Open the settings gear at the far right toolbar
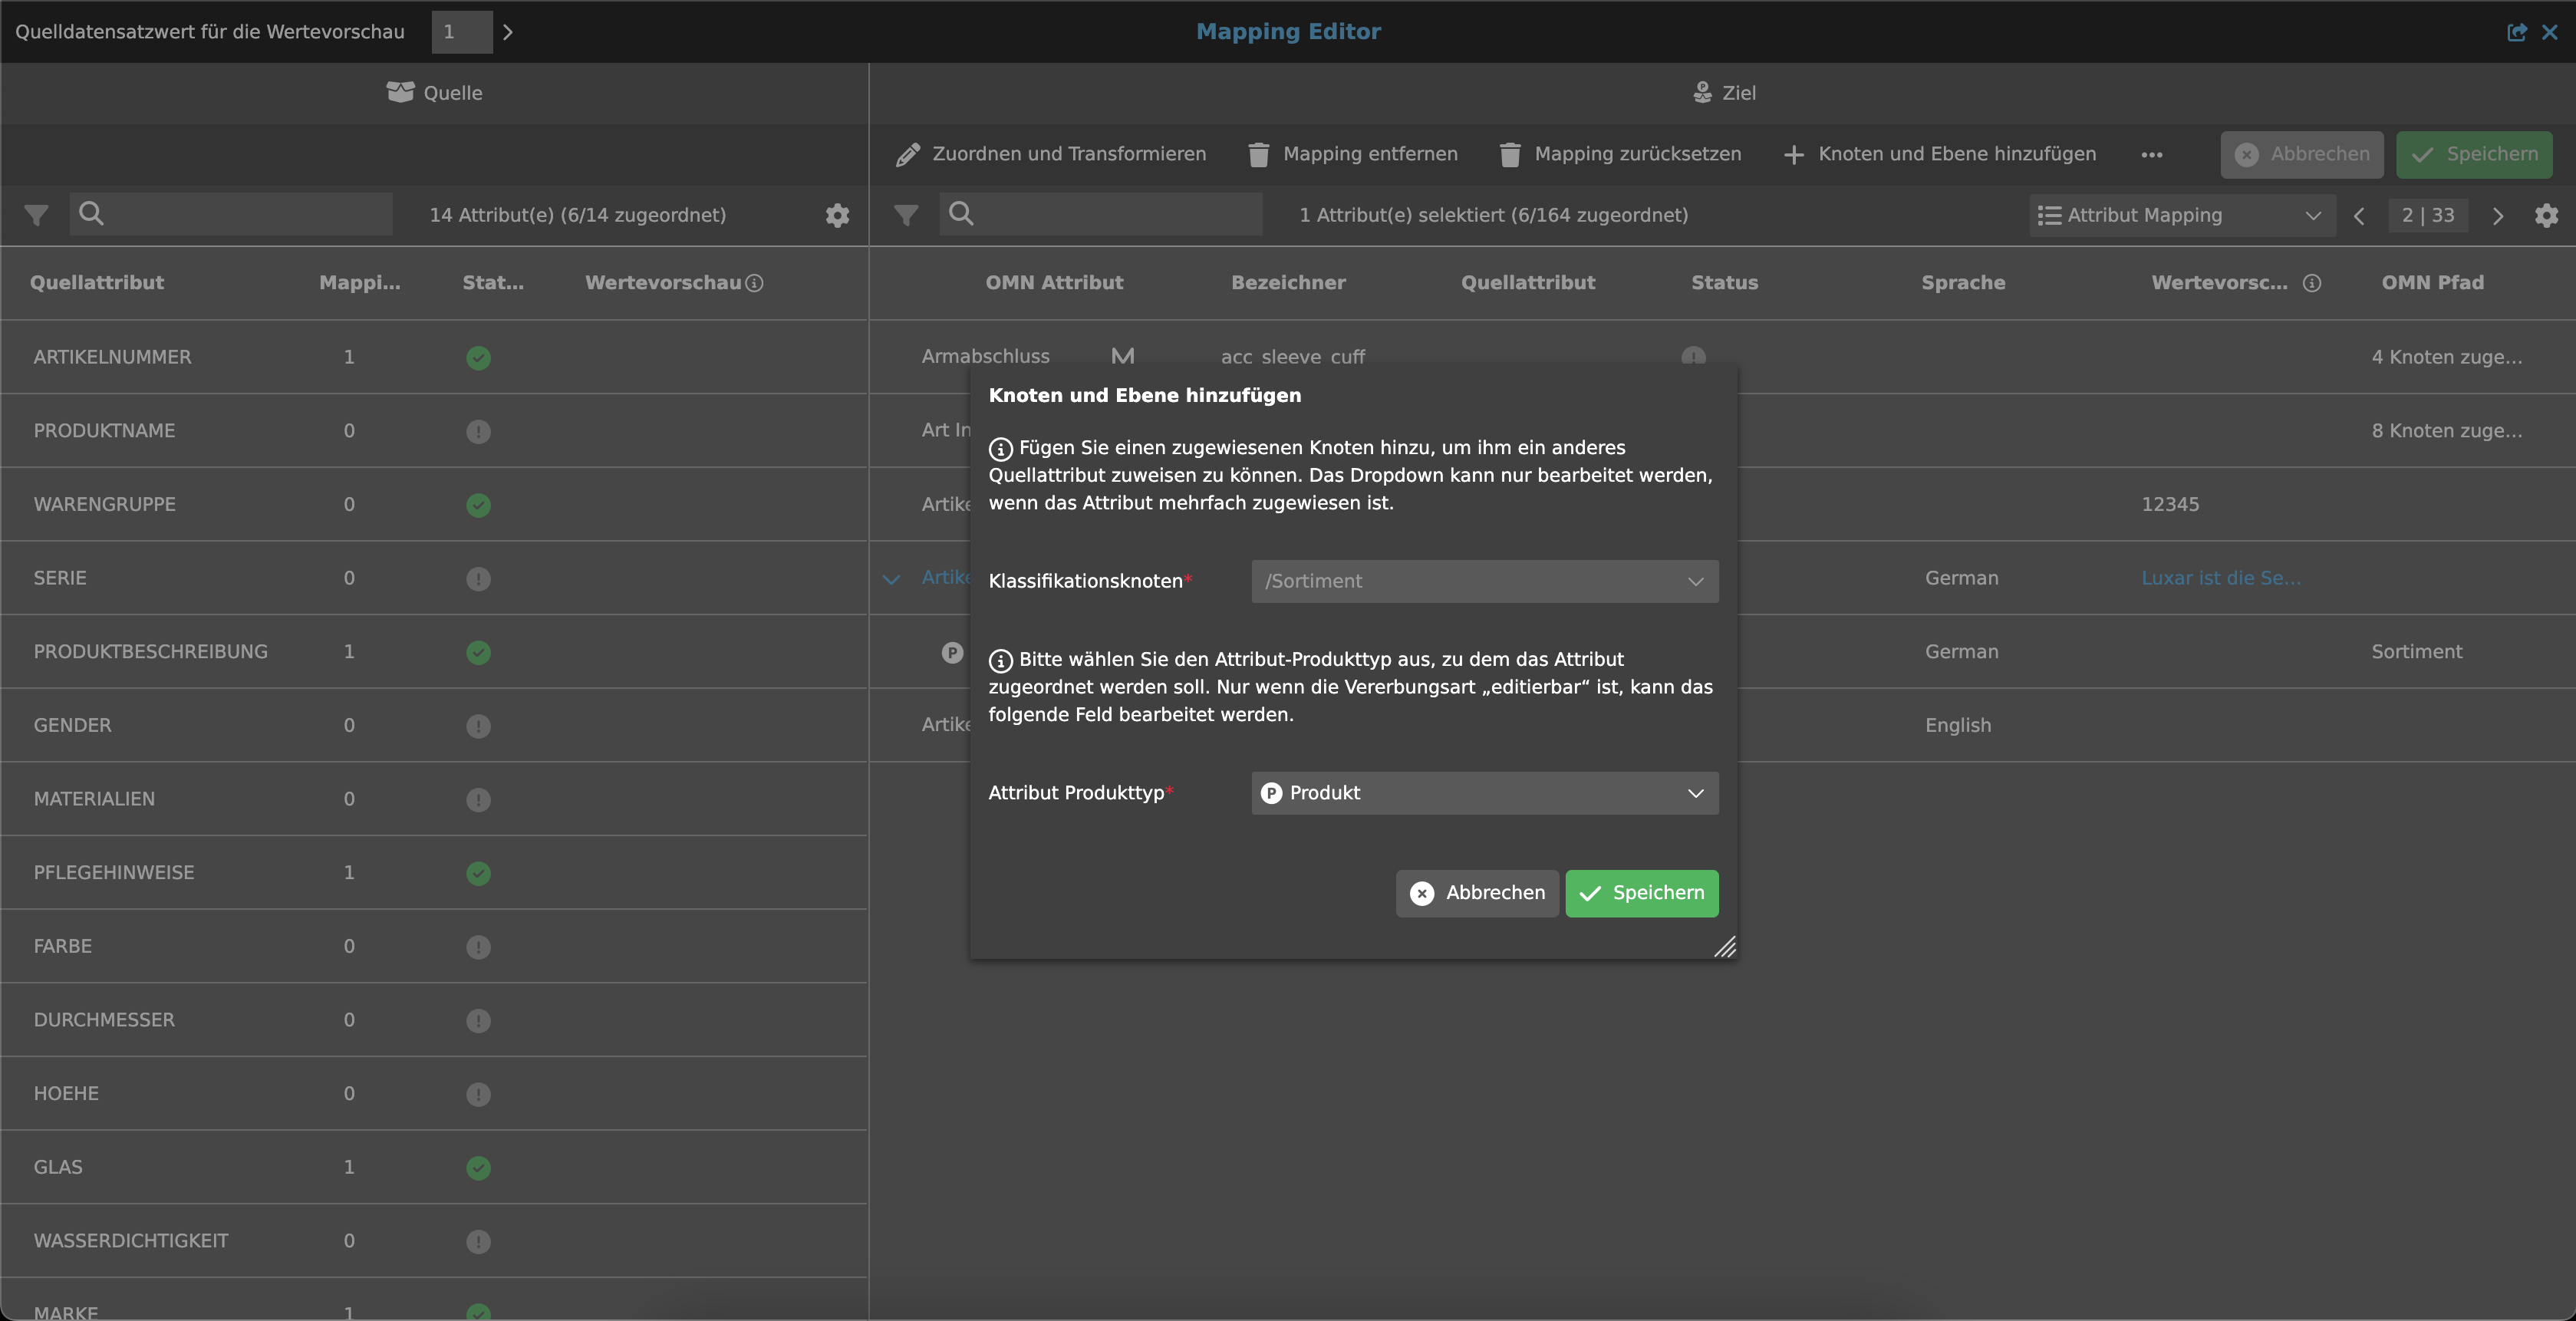Viewport: 2576px width, 1321px height. pyautogui.click(x=2547, y=215)
